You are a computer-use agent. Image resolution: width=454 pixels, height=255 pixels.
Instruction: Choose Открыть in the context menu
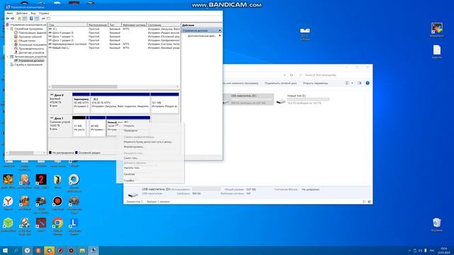150,126
